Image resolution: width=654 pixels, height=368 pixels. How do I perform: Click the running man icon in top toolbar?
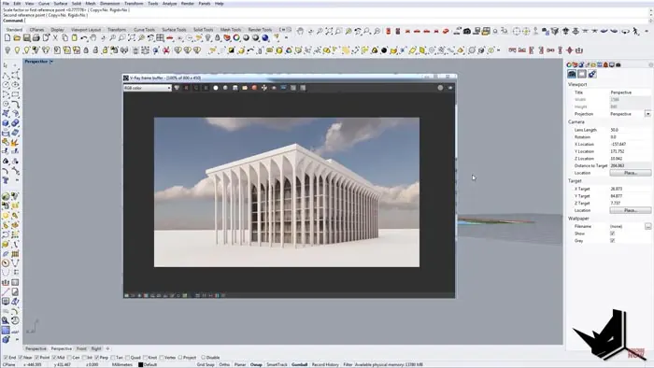[635, 31]
